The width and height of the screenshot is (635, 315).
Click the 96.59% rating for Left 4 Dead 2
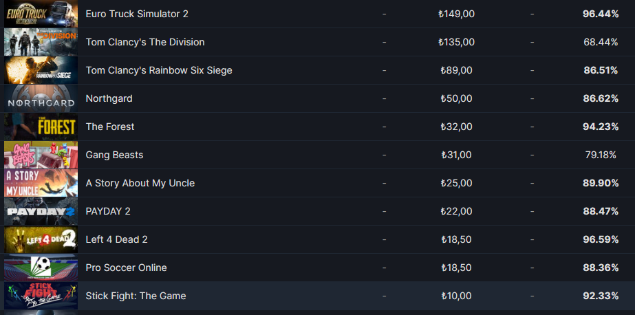click(601, 240)
